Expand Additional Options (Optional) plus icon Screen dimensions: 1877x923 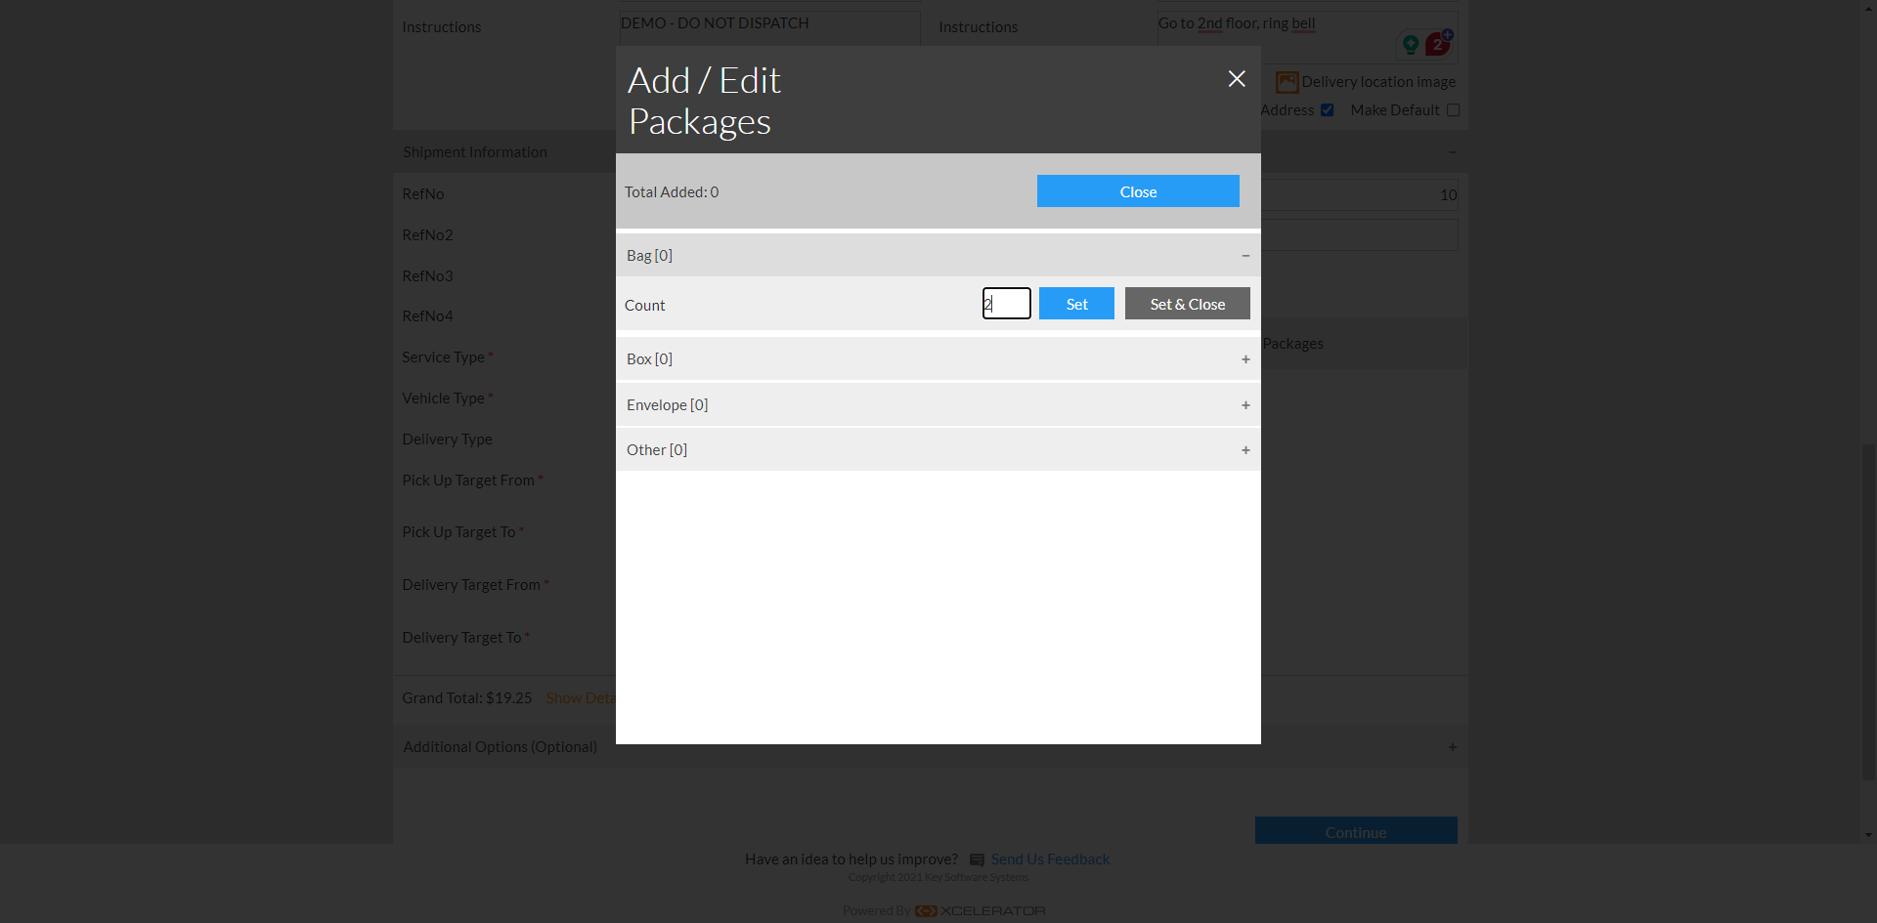1452,747
